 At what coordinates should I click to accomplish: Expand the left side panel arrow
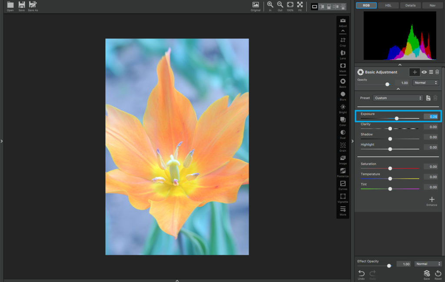click(x=2, y=141)
